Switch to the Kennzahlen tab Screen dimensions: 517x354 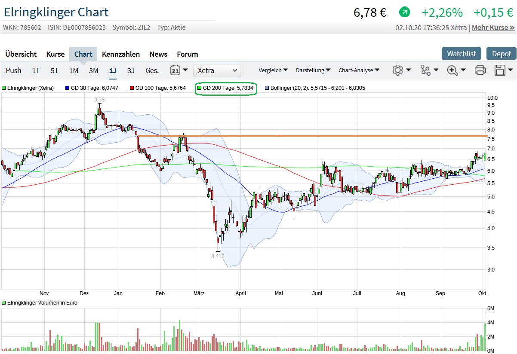[121, 54]
